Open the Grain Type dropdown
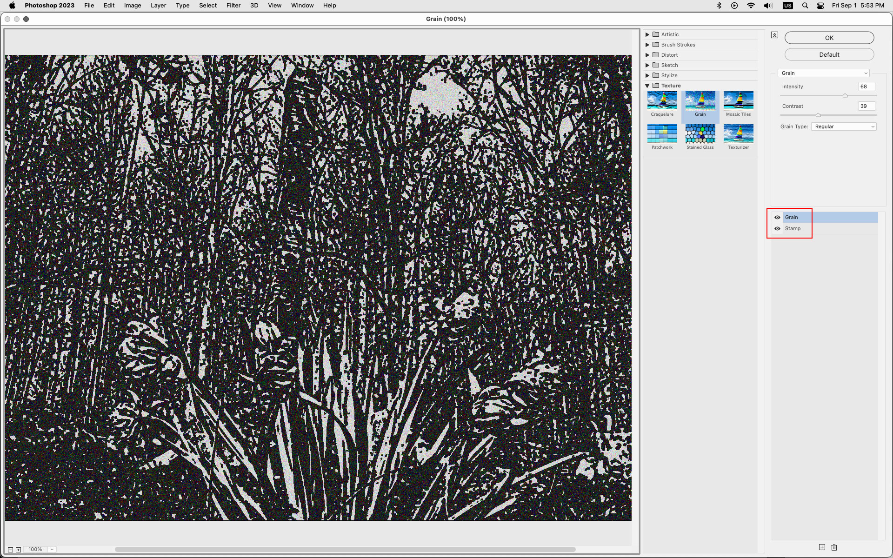This screenshot has height=558, width=893. coord(844,126)
